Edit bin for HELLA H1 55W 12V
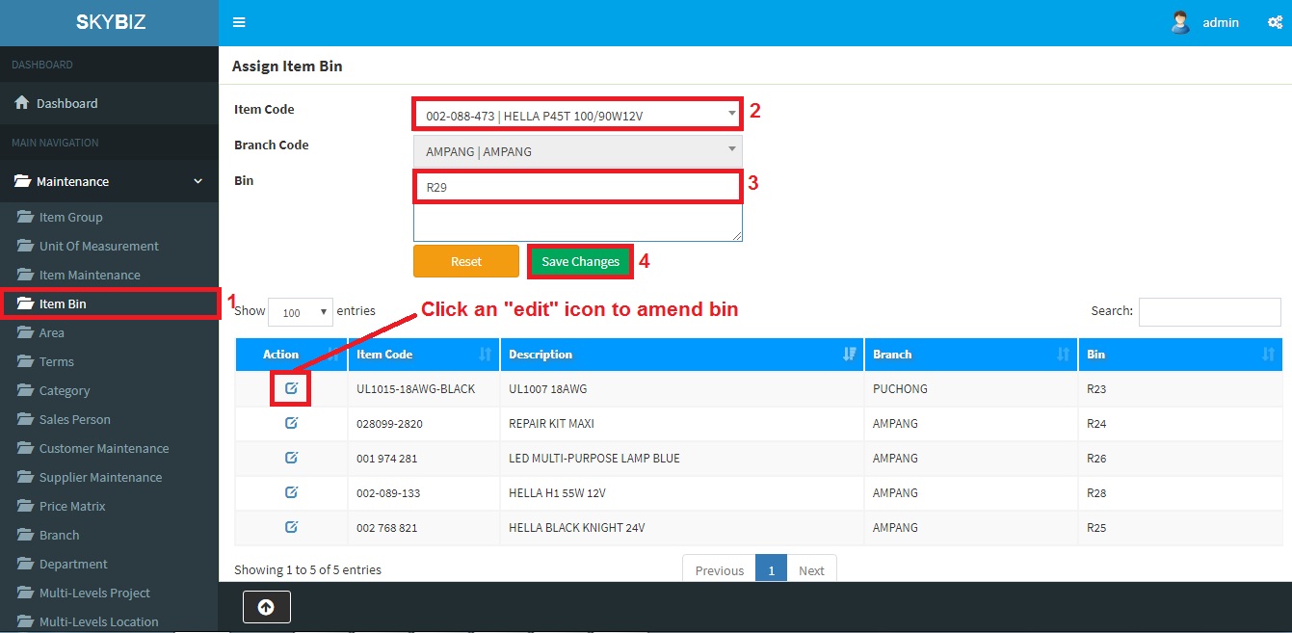The image size is (1292, 633). 291,492
